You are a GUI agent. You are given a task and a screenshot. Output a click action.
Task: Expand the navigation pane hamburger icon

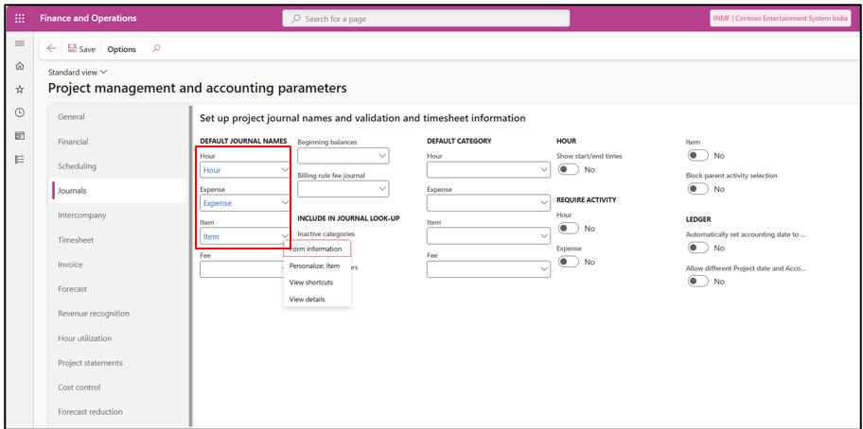pyautogui.click(x=19, y=43)
